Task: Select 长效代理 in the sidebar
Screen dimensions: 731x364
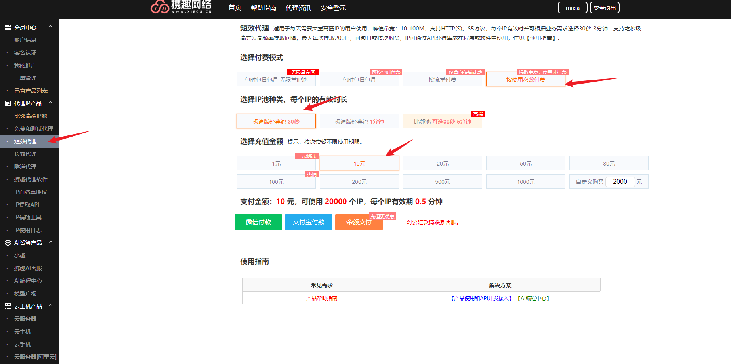Action: [25, 154]
